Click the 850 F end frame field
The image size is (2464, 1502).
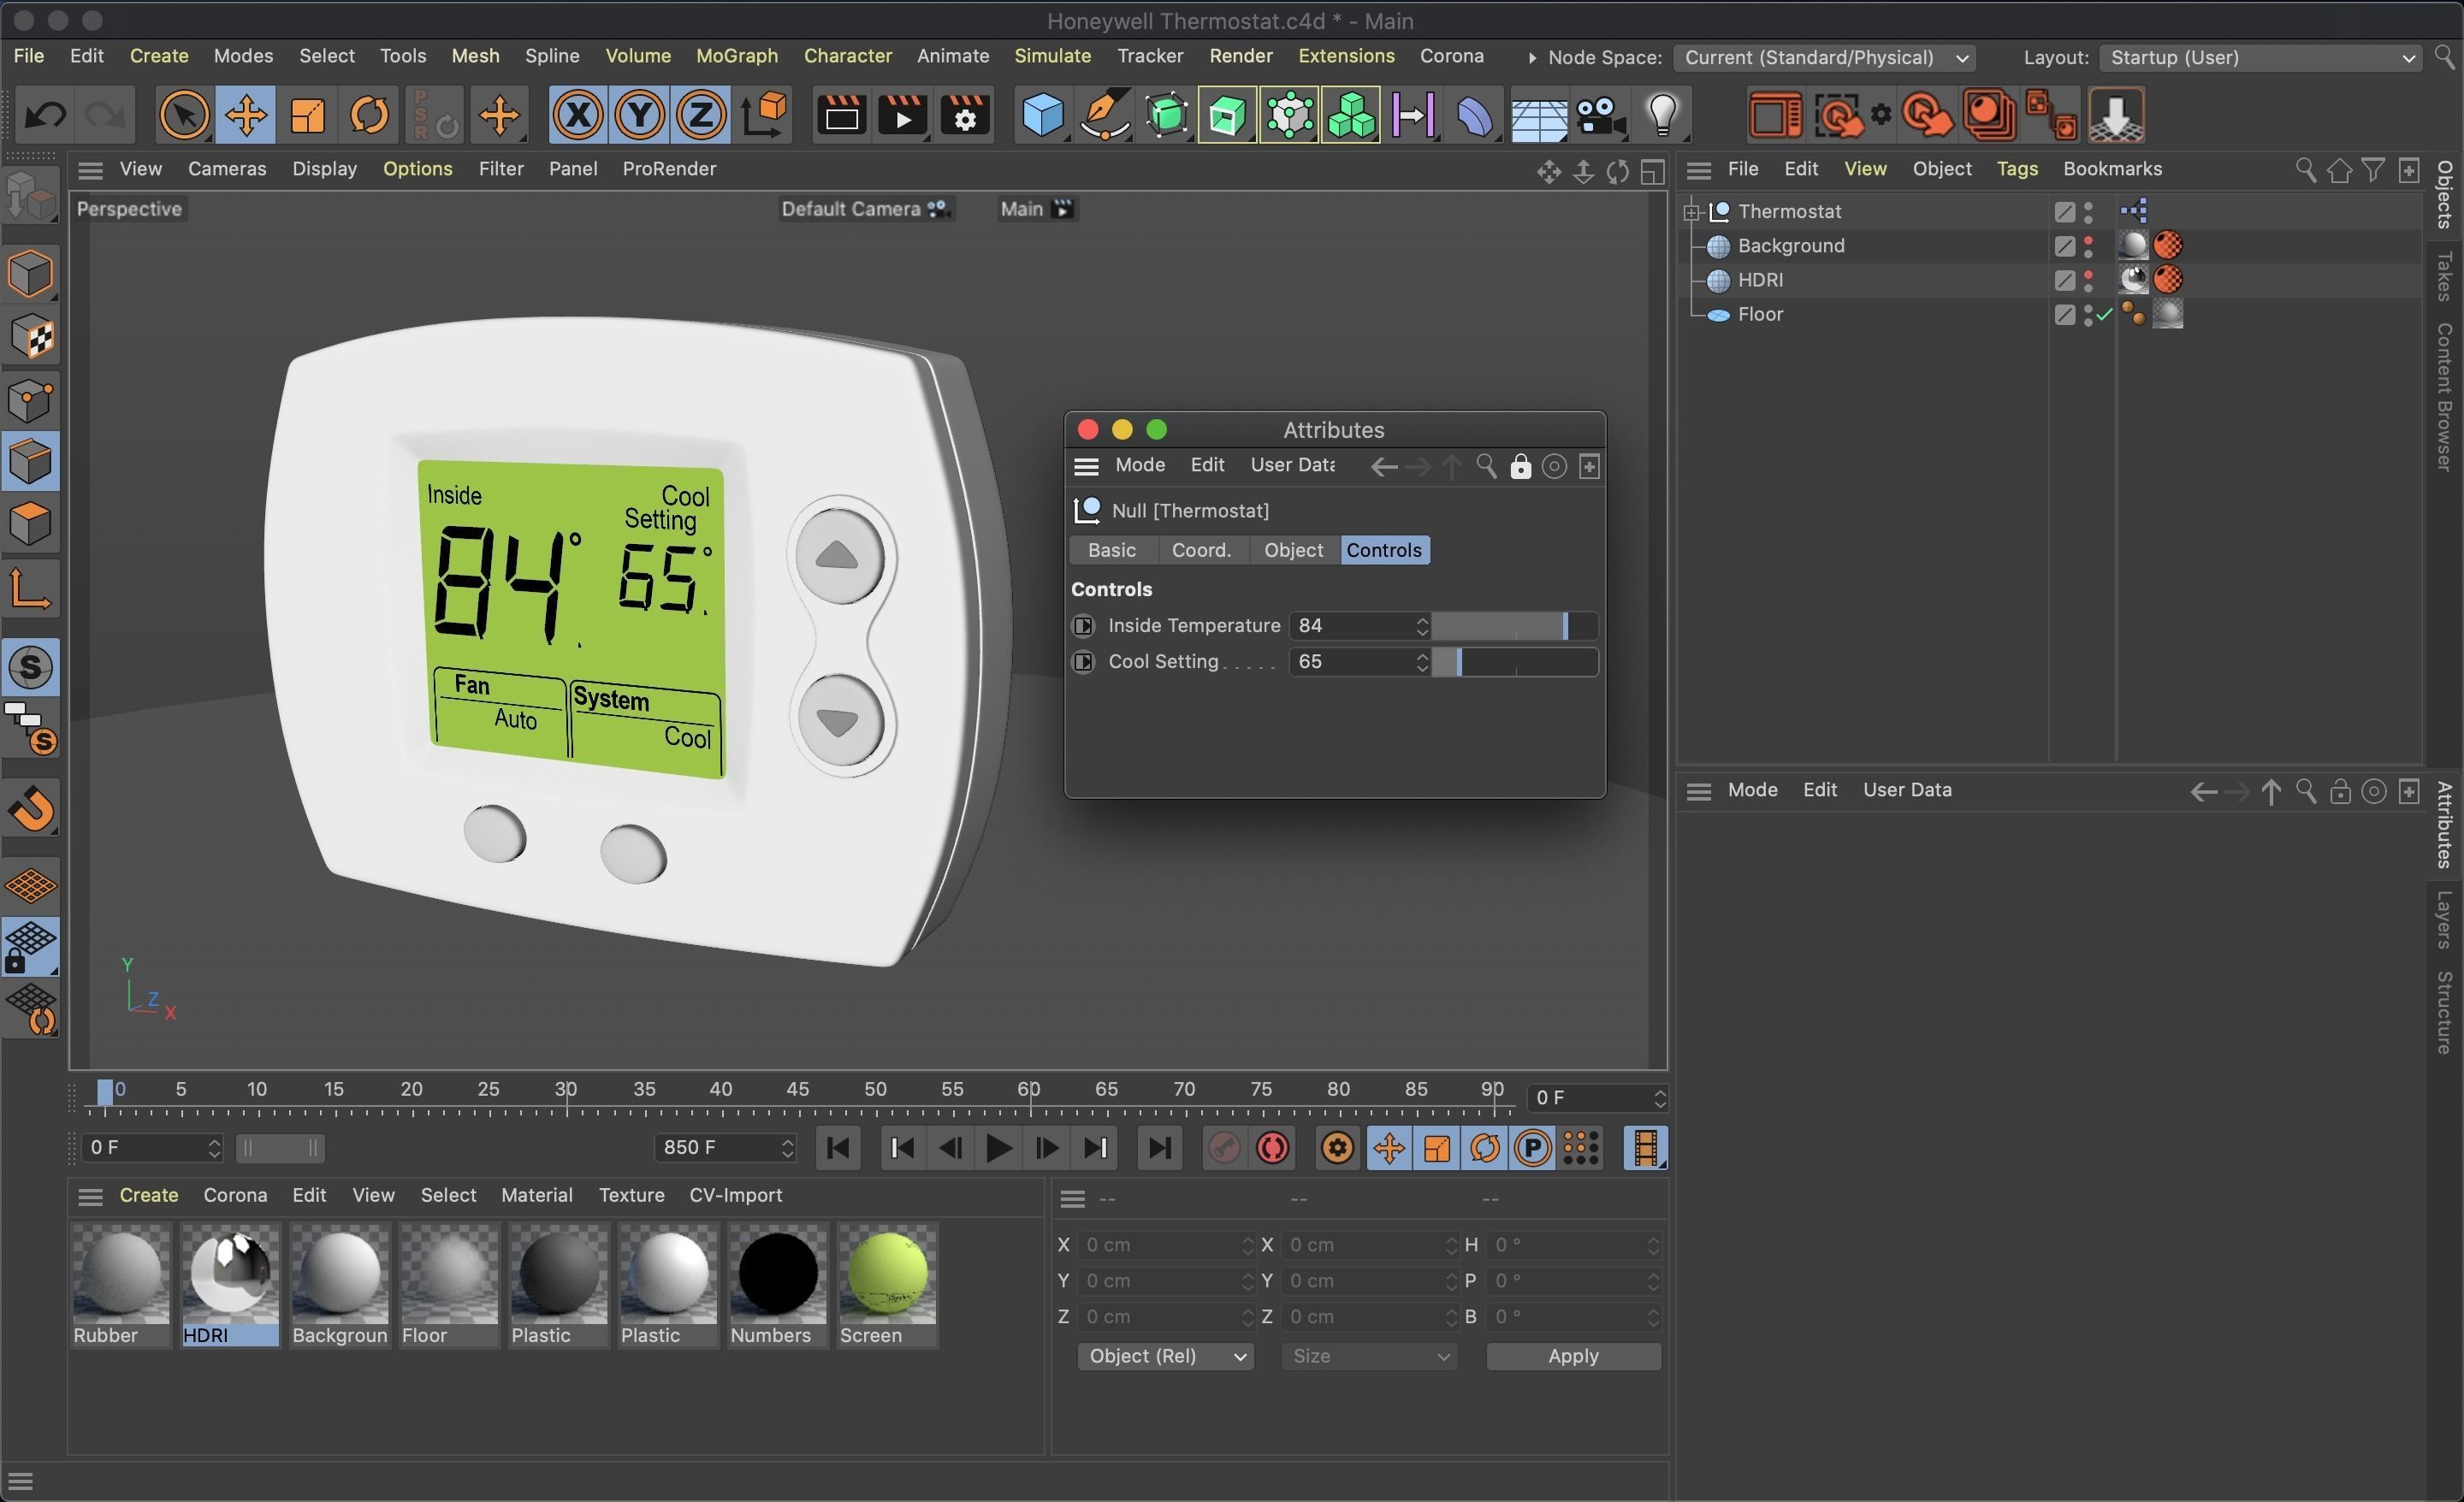point(716,1148)
